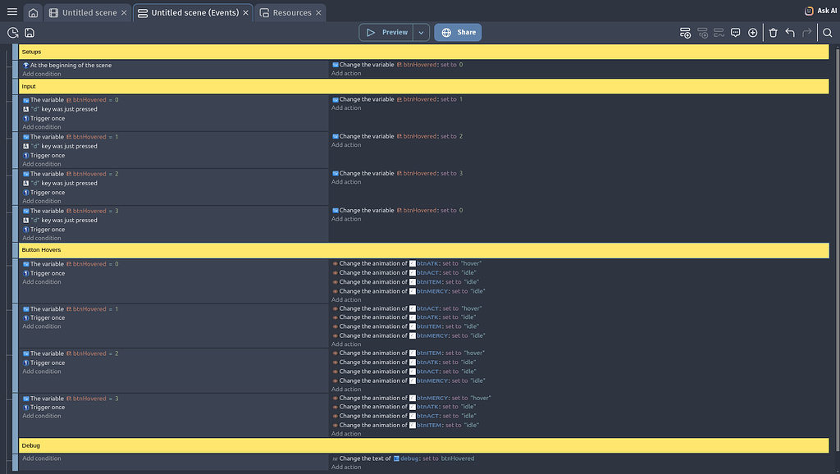
Task: Select the Debug comment header
Action: tap(424, 445)
